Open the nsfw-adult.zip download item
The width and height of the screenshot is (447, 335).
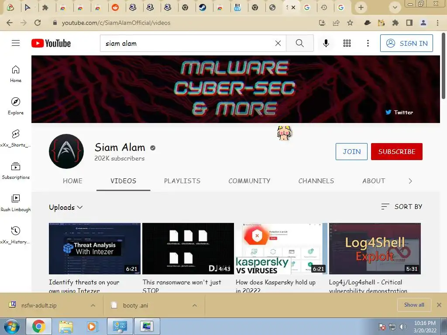click(x=39, y=305)
